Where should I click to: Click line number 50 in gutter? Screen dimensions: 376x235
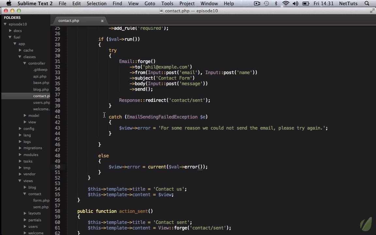point(57,167)
